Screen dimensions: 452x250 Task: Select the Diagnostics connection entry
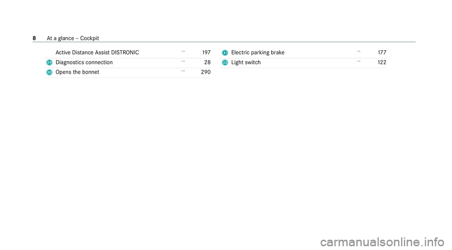point(84,62)
